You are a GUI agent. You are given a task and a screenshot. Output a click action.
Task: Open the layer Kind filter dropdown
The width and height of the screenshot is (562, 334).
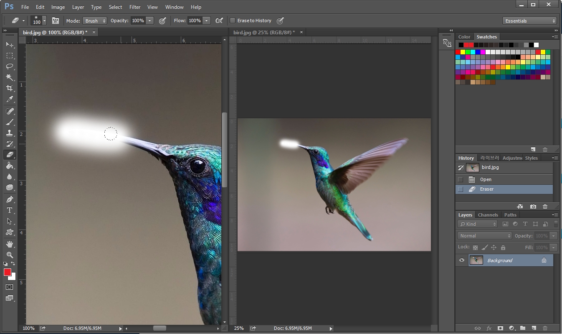(478, 224)
